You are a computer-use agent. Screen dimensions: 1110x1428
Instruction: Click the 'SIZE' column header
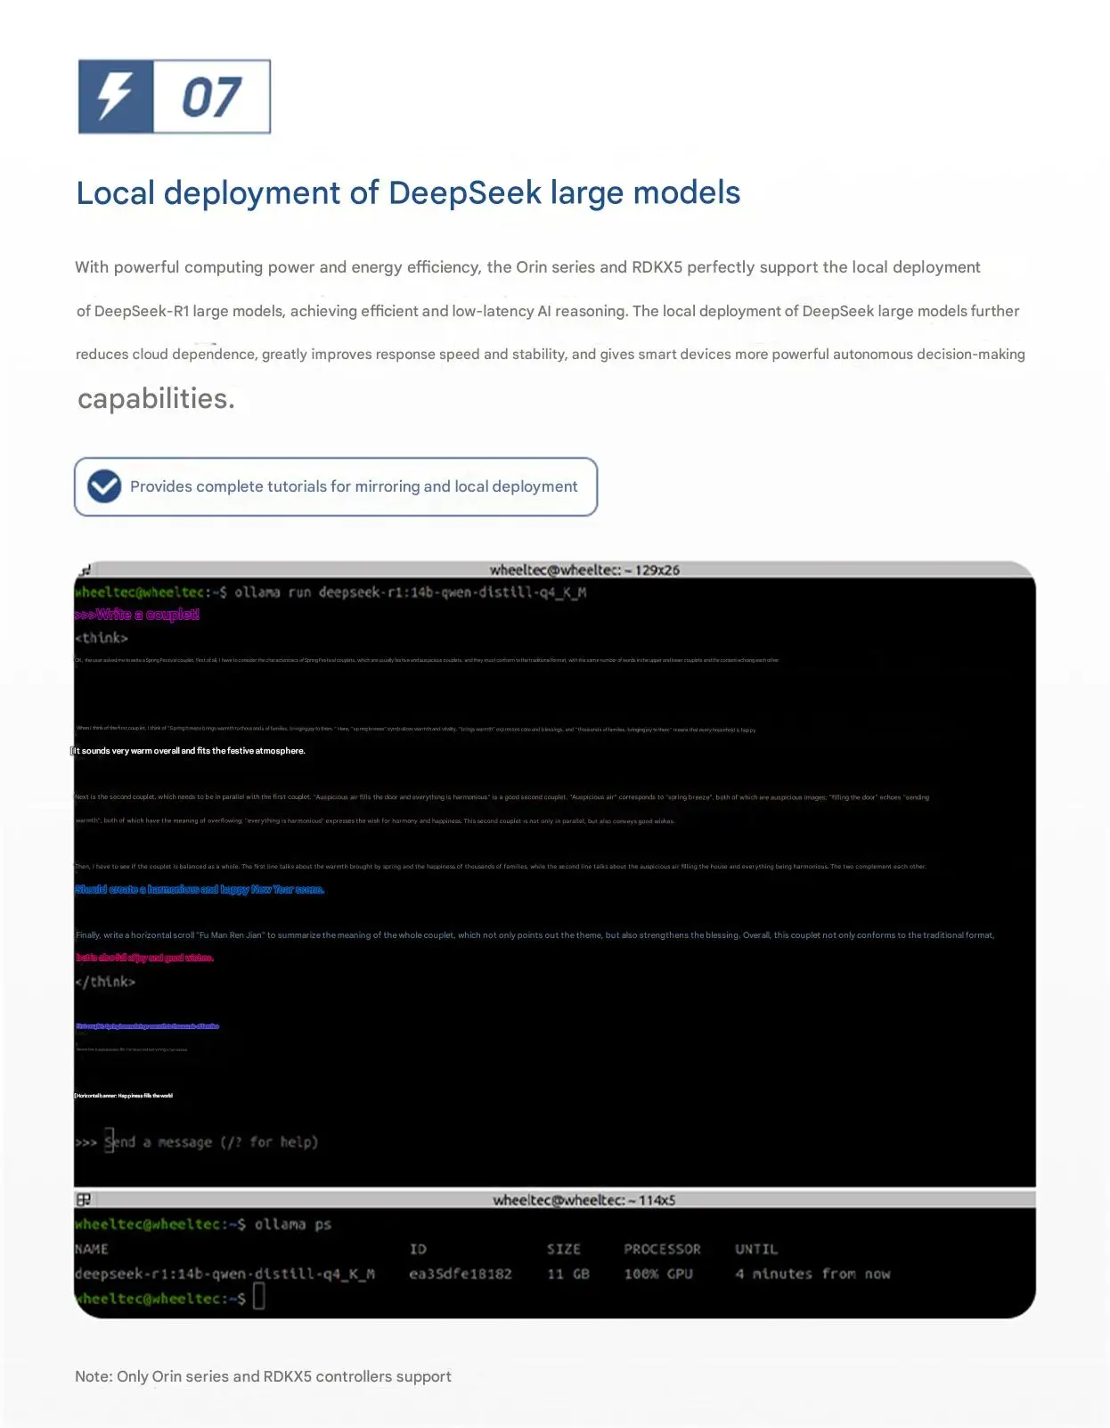pyautogui.click(x=564, y=1249)
